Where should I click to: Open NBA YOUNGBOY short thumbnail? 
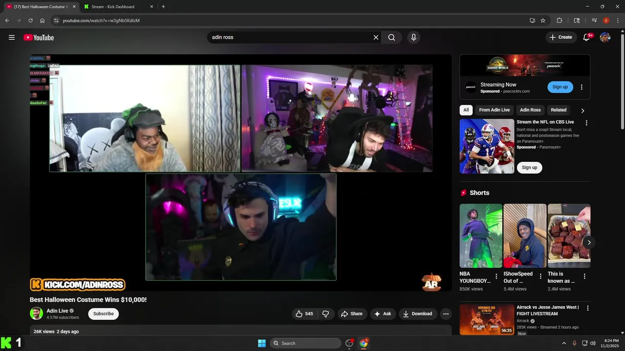pos(481,236)
